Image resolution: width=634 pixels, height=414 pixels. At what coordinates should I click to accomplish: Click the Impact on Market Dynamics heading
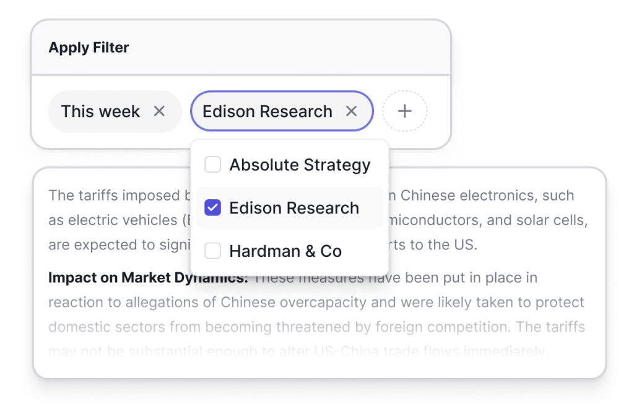click(148, 278)
